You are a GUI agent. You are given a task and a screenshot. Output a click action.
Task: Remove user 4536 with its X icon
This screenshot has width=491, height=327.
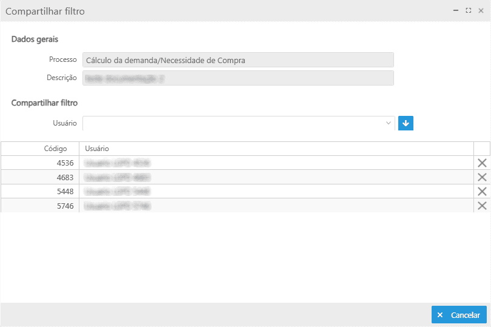pos(482,163)
